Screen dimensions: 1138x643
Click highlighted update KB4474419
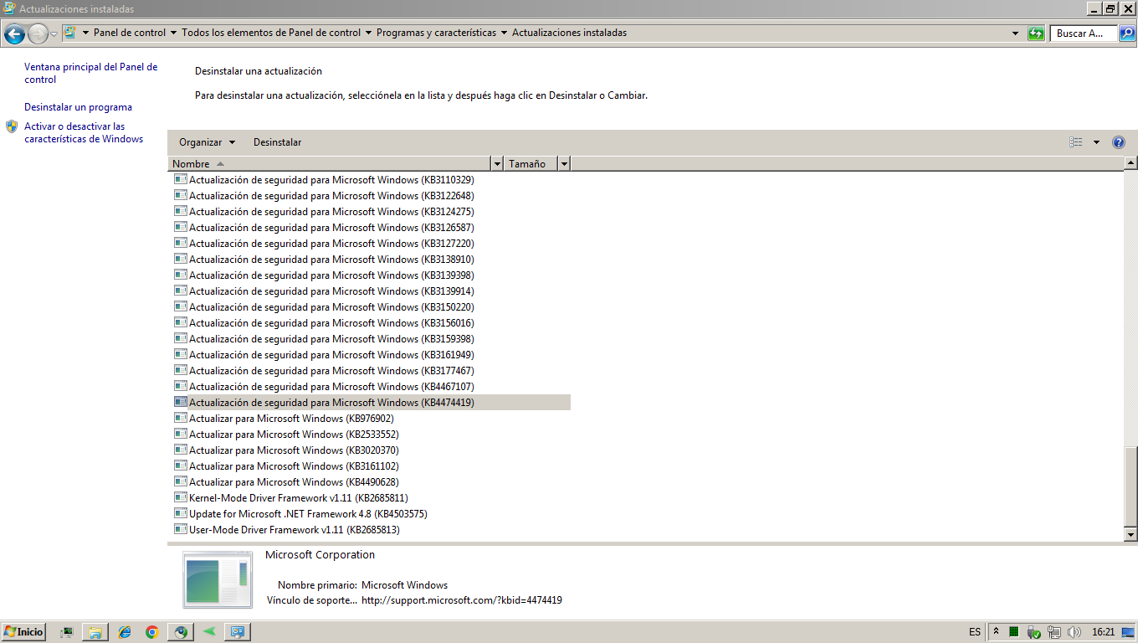point(370,402)
